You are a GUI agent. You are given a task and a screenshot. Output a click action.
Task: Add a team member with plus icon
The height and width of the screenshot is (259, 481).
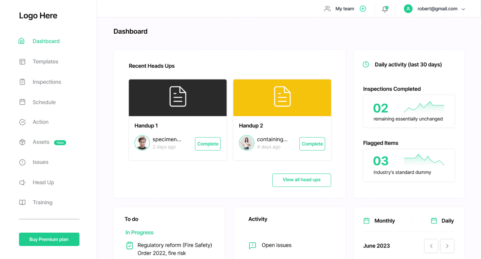(363, 9)
